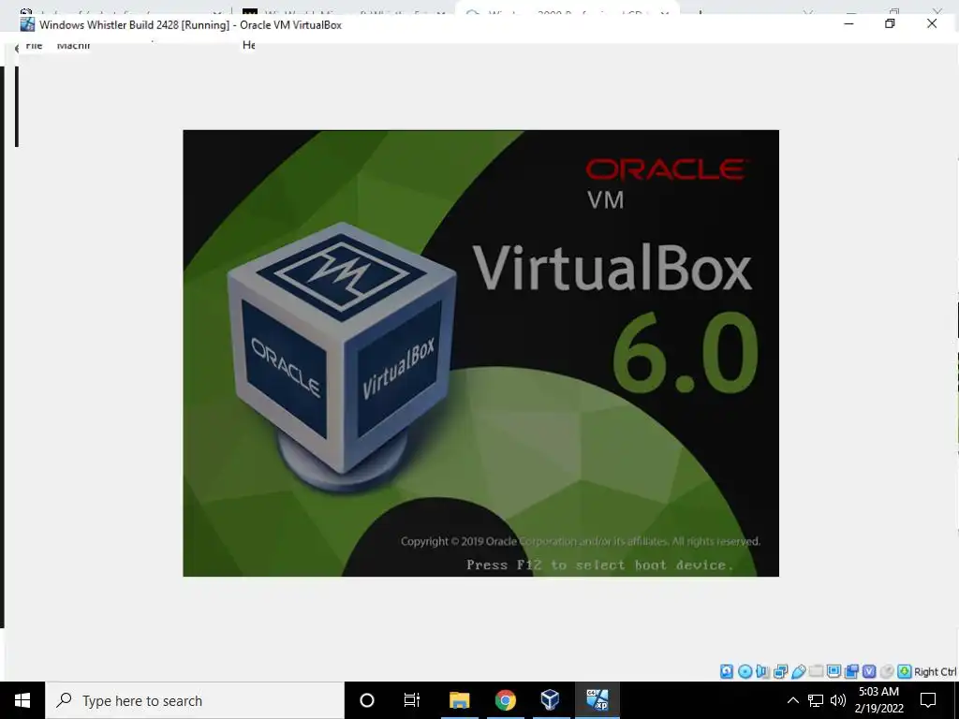The width and height of the screenshot is (959, 719).
Task: Minimize the VirtualBox VM window
Action: pos(848,23)
